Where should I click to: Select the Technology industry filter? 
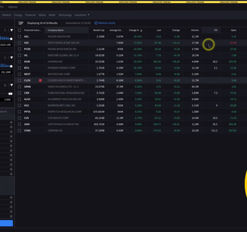click(x=65, y=15)
